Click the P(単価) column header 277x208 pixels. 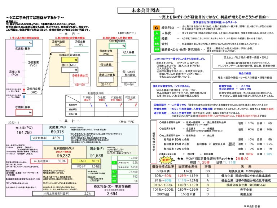[x=87, y=99]
